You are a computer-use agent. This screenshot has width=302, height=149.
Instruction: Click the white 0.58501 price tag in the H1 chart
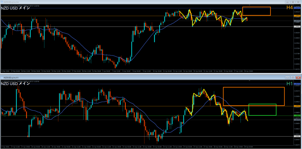coord(297,136)
